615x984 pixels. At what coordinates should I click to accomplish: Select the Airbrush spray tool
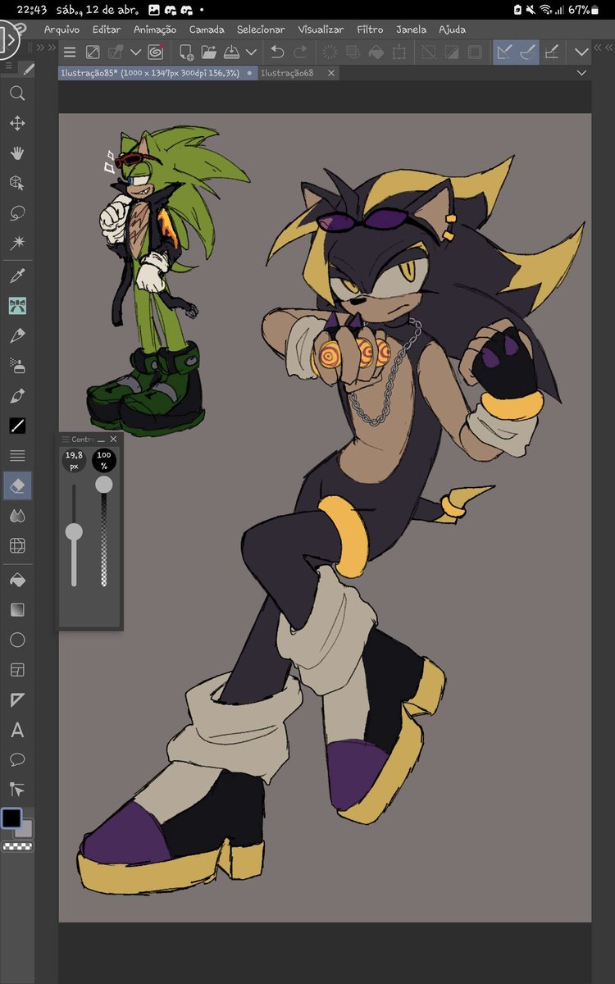16,366
